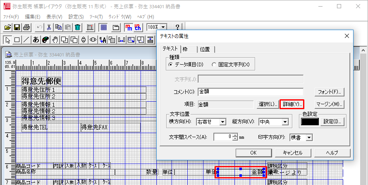The height and width of the screenshot is (185, 368).
Task: Click the コメント(C) input field
Action: point(251,92)
